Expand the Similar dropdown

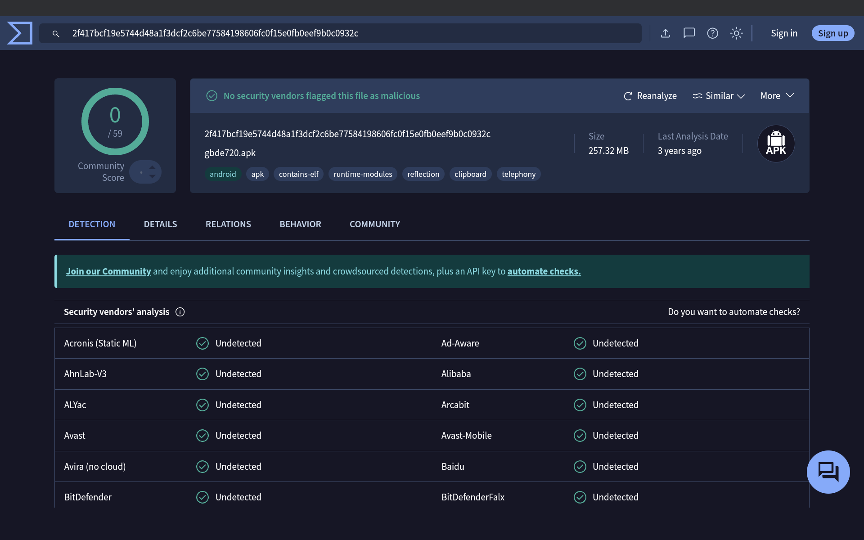click(x=719, y=96)
